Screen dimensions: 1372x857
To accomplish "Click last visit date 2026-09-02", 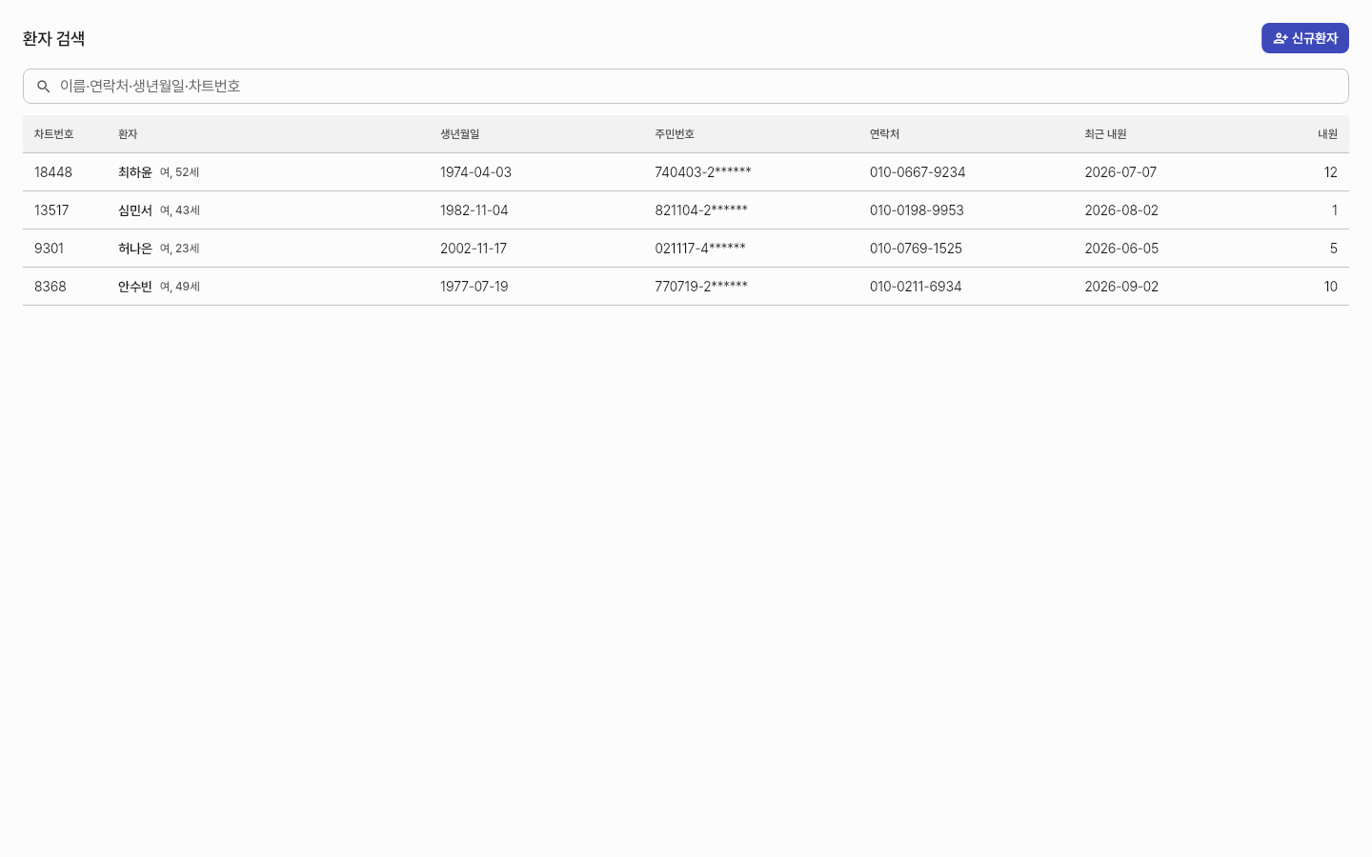I will pos(1121,287).
